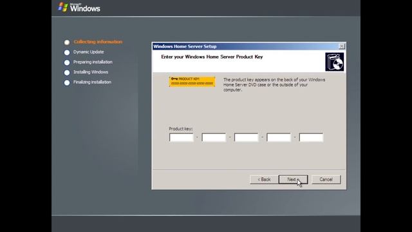
Task: Click the Next button
Action: tap(293, 179)
